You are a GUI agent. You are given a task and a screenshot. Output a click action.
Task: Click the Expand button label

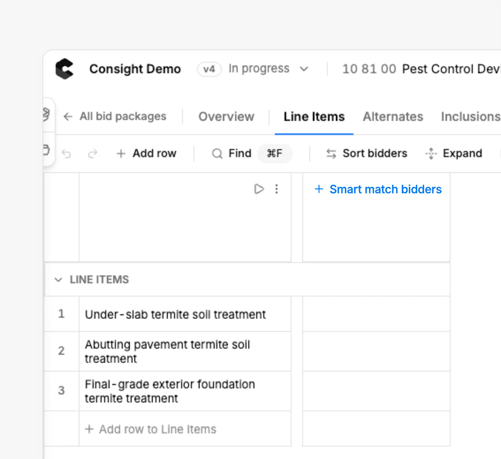coord(462,153)
